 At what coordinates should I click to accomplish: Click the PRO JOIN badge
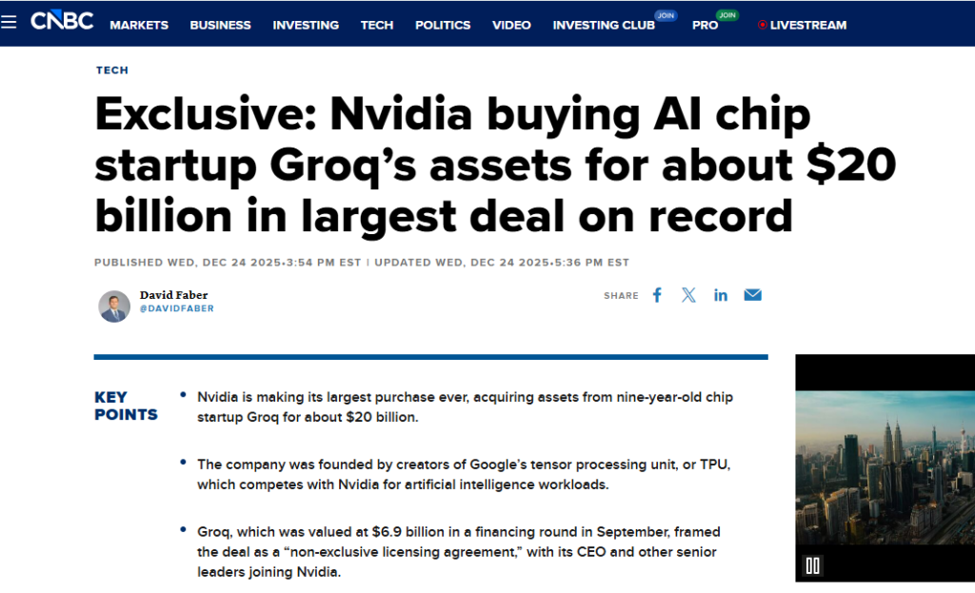click(726, 15)
